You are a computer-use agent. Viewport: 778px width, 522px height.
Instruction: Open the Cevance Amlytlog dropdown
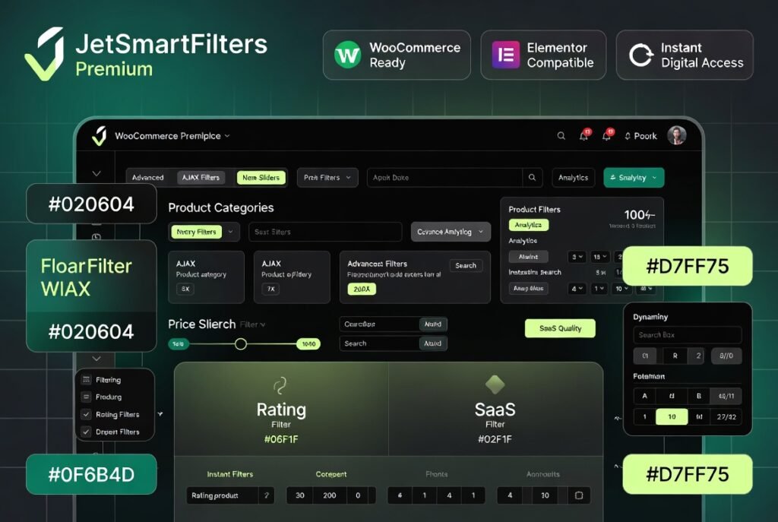click(451, 232)
